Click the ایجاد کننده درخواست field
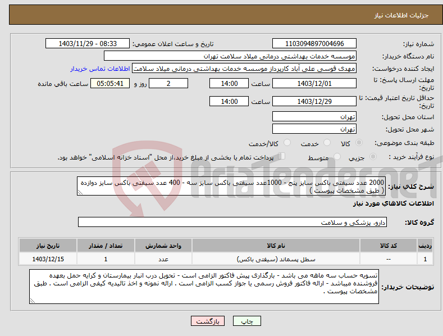The width and height of the screenshot is (443, 336). (244, 69)
